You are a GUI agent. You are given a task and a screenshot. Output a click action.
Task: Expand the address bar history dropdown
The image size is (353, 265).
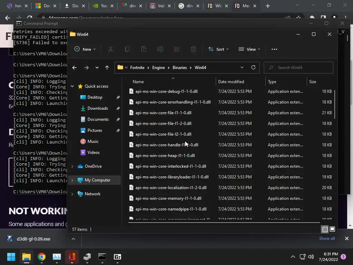tap(242, 67)
